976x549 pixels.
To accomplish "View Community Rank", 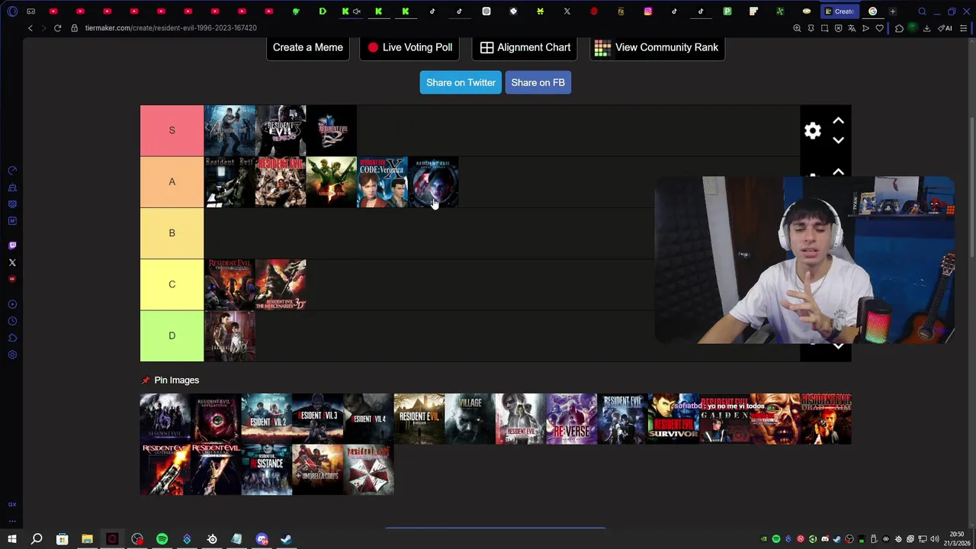I will coord(657,47).
